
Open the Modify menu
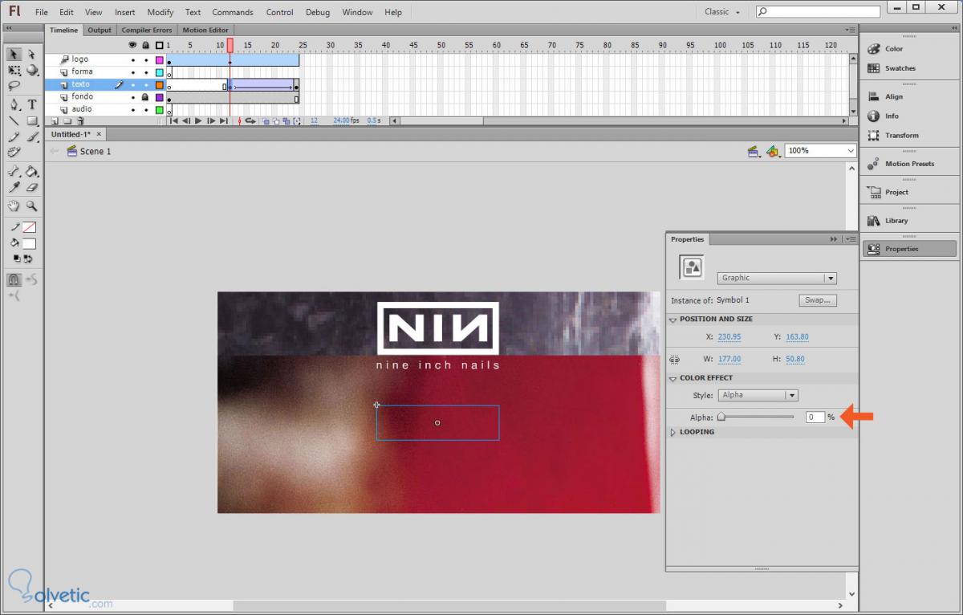tap(160, 12)
